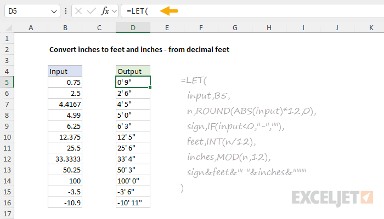
Task: Select column G header
Action: pyautogui.click(x=235, y=27)
